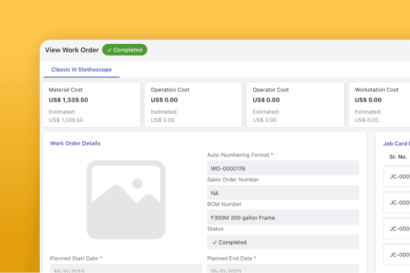This screenshot has height=273, width=410.
Task: Open the BOM Number field F300M
Action: pyautogui.click(x=283, y=217)
